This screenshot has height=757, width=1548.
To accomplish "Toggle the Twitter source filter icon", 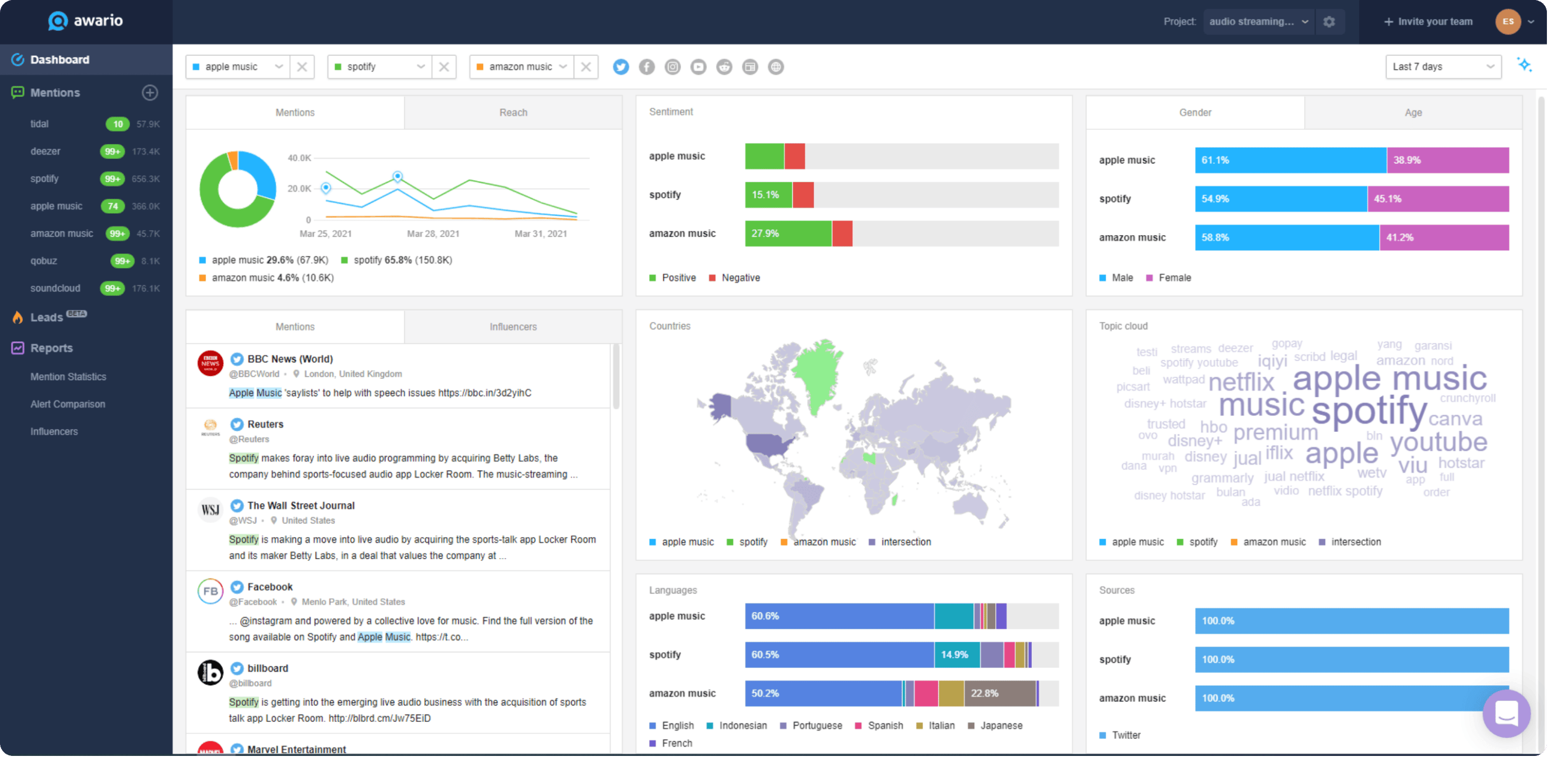I will pyautogui.click(x=621, y=67).
